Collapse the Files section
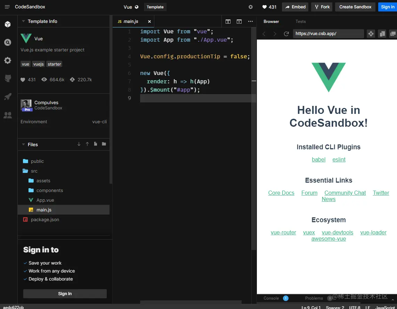Viewport: 397px width, 309px height. [23, 144]
